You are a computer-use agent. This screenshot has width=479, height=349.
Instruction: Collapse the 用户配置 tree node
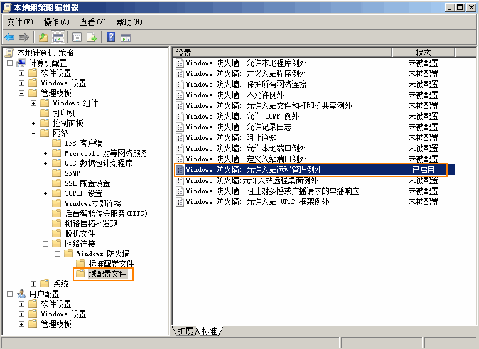point(10,294)
